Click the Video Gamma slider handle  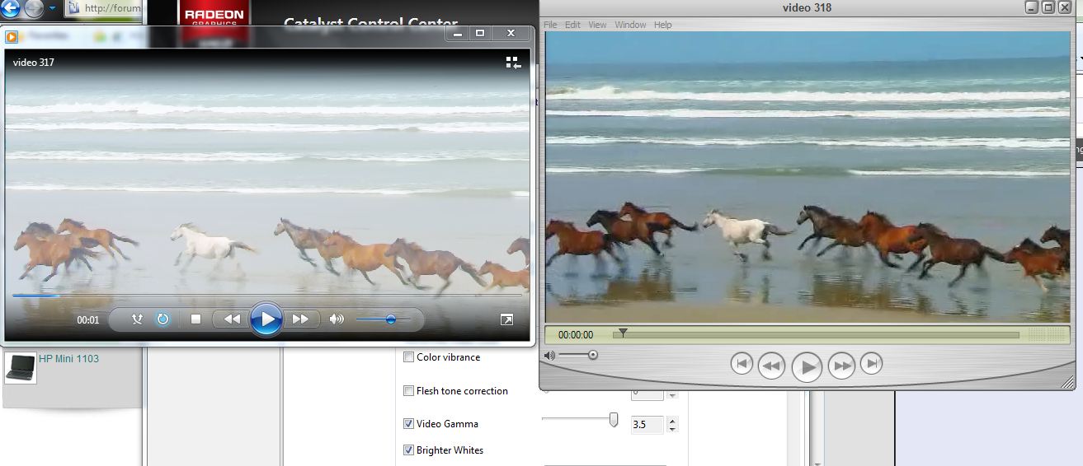[614, 420]
